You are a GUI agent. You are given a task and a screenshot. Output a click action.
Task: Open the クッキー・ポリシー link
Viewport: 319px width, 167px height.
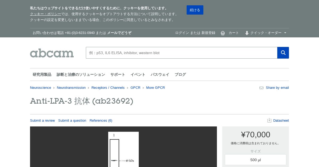(x=45, y=14)
